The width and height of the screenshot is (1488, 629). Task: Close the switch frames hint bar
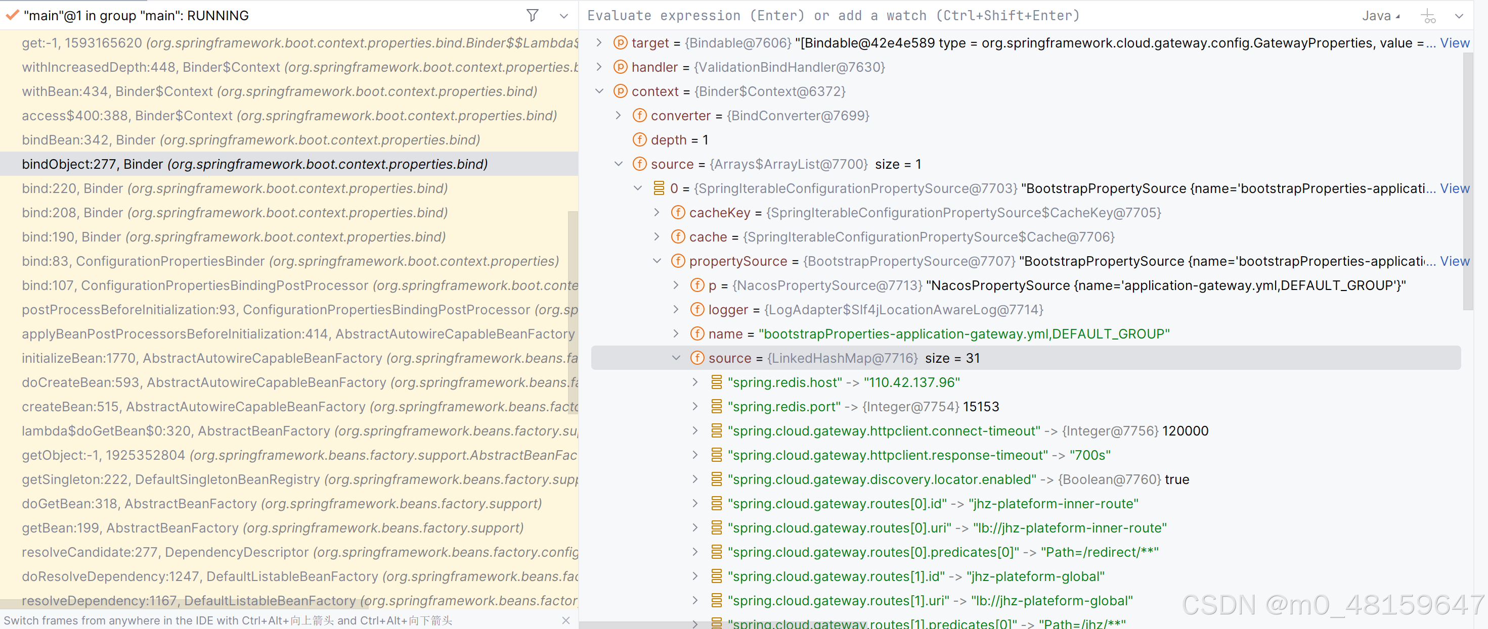pos(565,620)
